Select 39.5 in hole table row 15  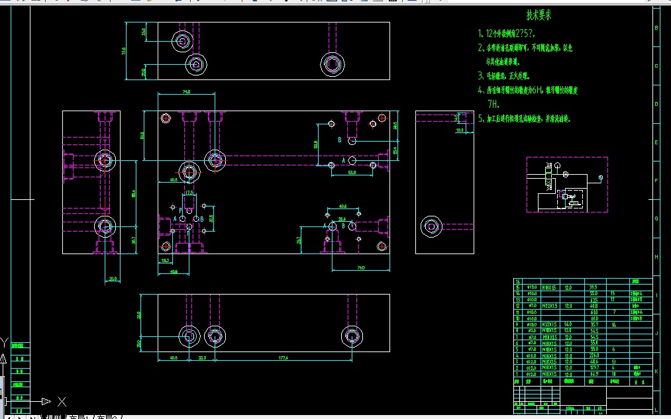[x=594, y=288]
